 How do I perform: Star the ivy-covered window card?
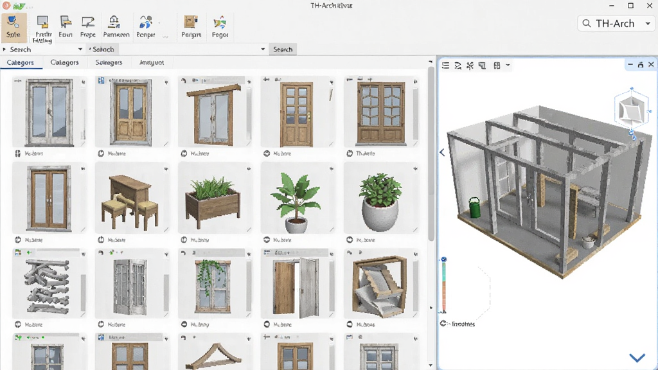coord(249,254)
